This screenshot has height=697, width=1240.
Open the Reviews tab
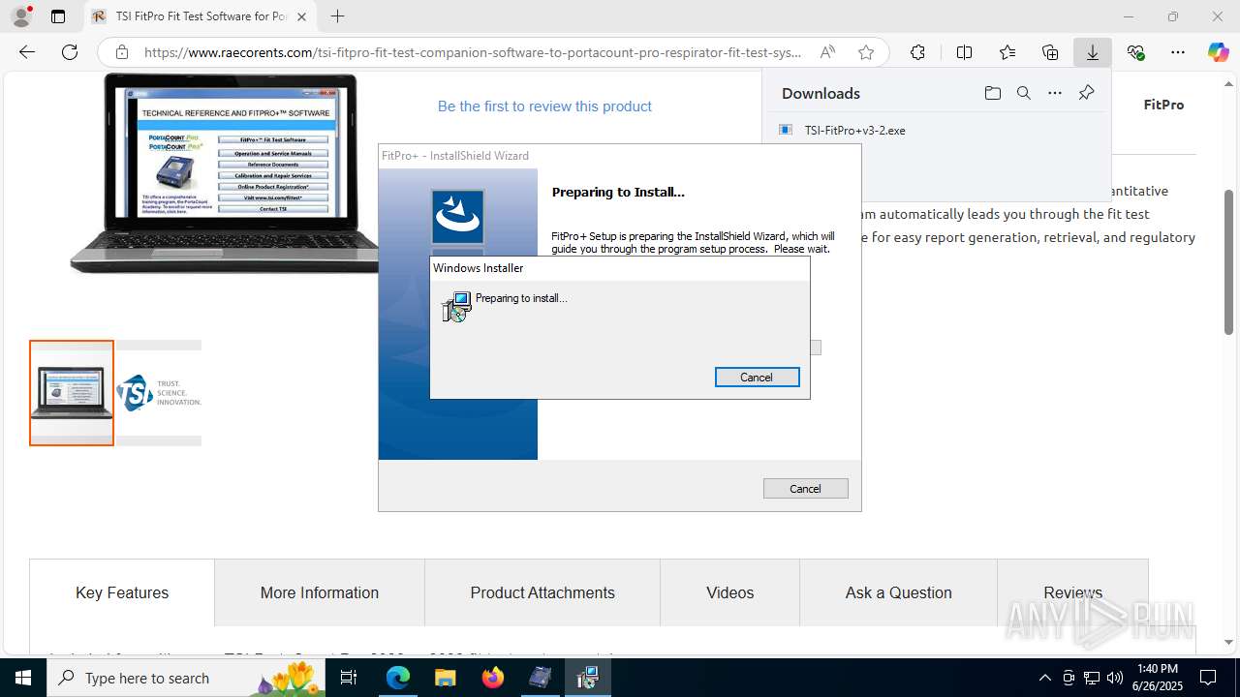click(x=1072, y=592)
